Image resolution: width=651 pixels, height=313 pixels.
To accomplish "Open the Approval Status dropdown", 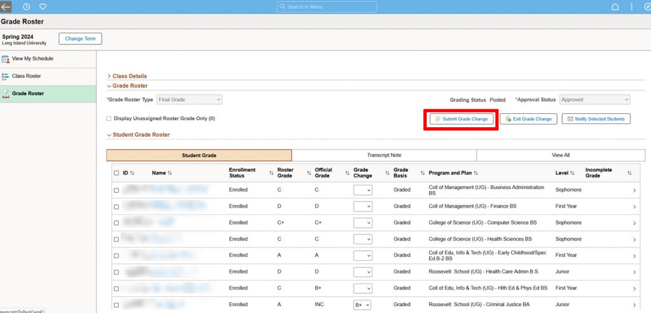I will click(x=594, y=100).
